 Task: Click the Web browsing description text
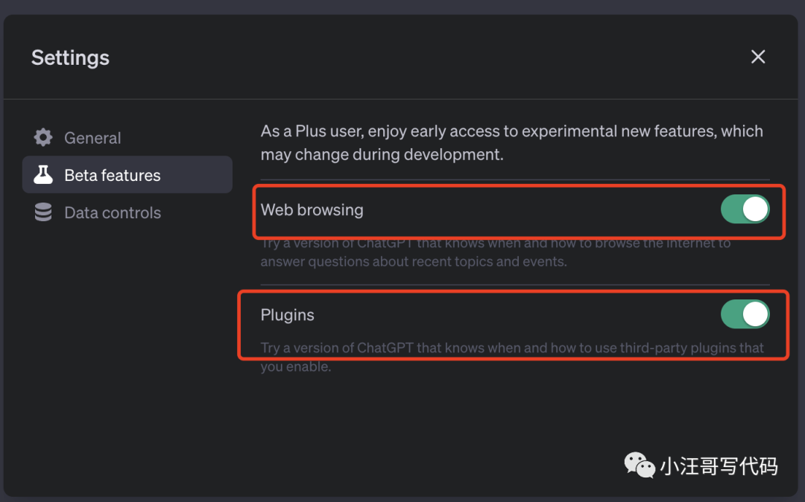tap(495, 252)
